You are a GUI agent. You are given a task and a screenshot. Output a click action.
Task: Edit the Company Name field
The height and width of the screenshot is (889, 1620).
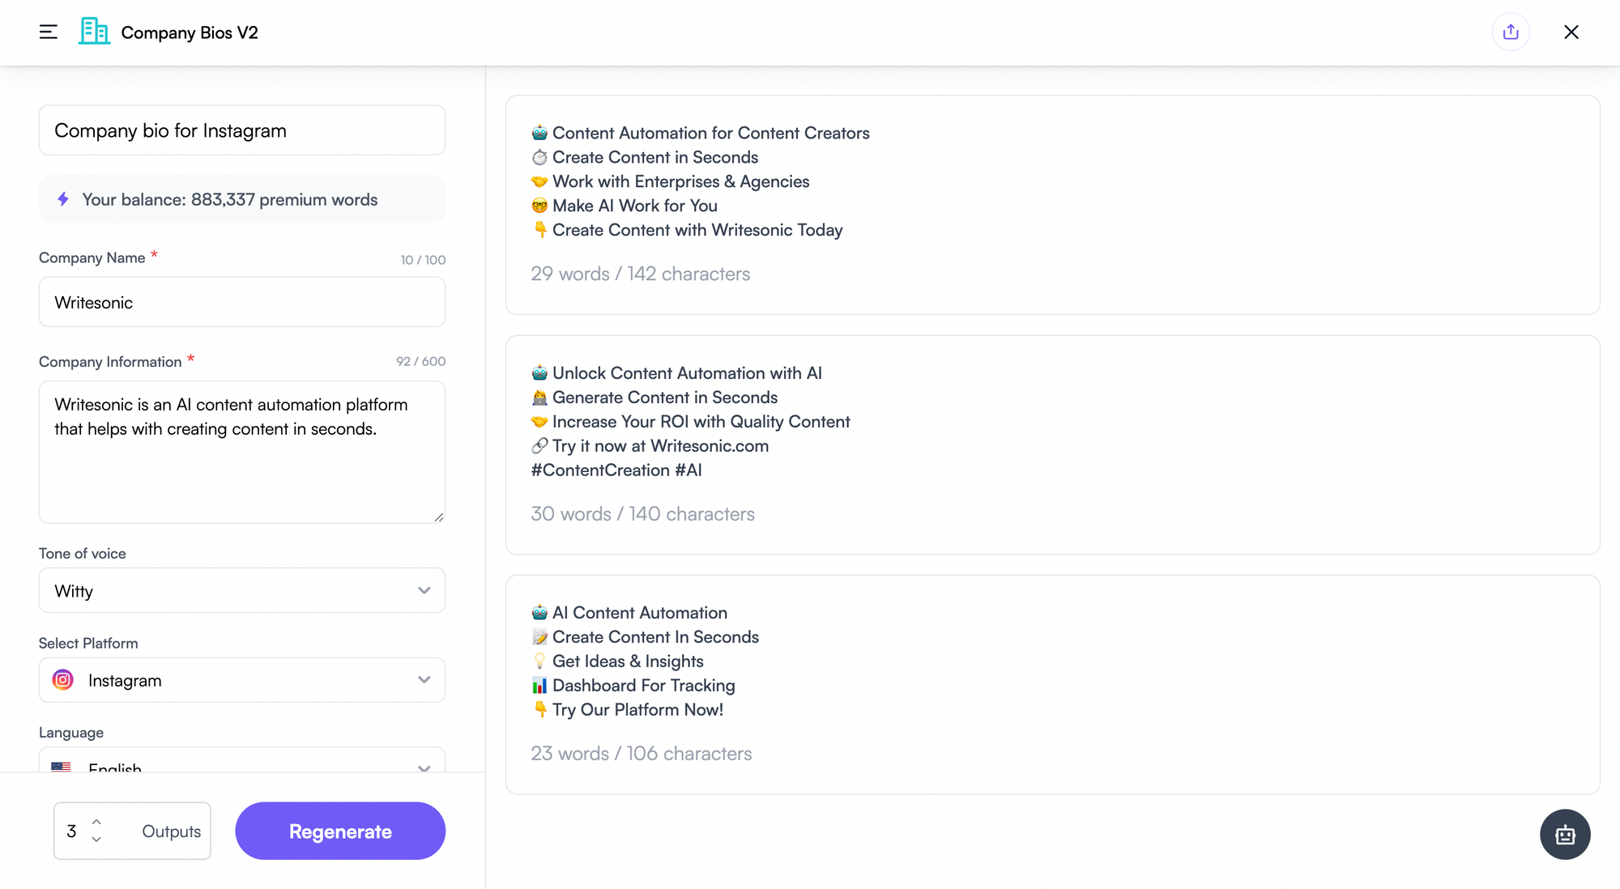(241, 302)
